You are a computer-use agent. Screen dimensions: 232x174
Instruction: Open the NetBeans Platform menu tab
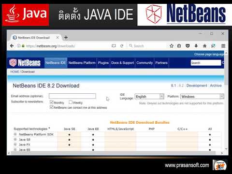82,63
